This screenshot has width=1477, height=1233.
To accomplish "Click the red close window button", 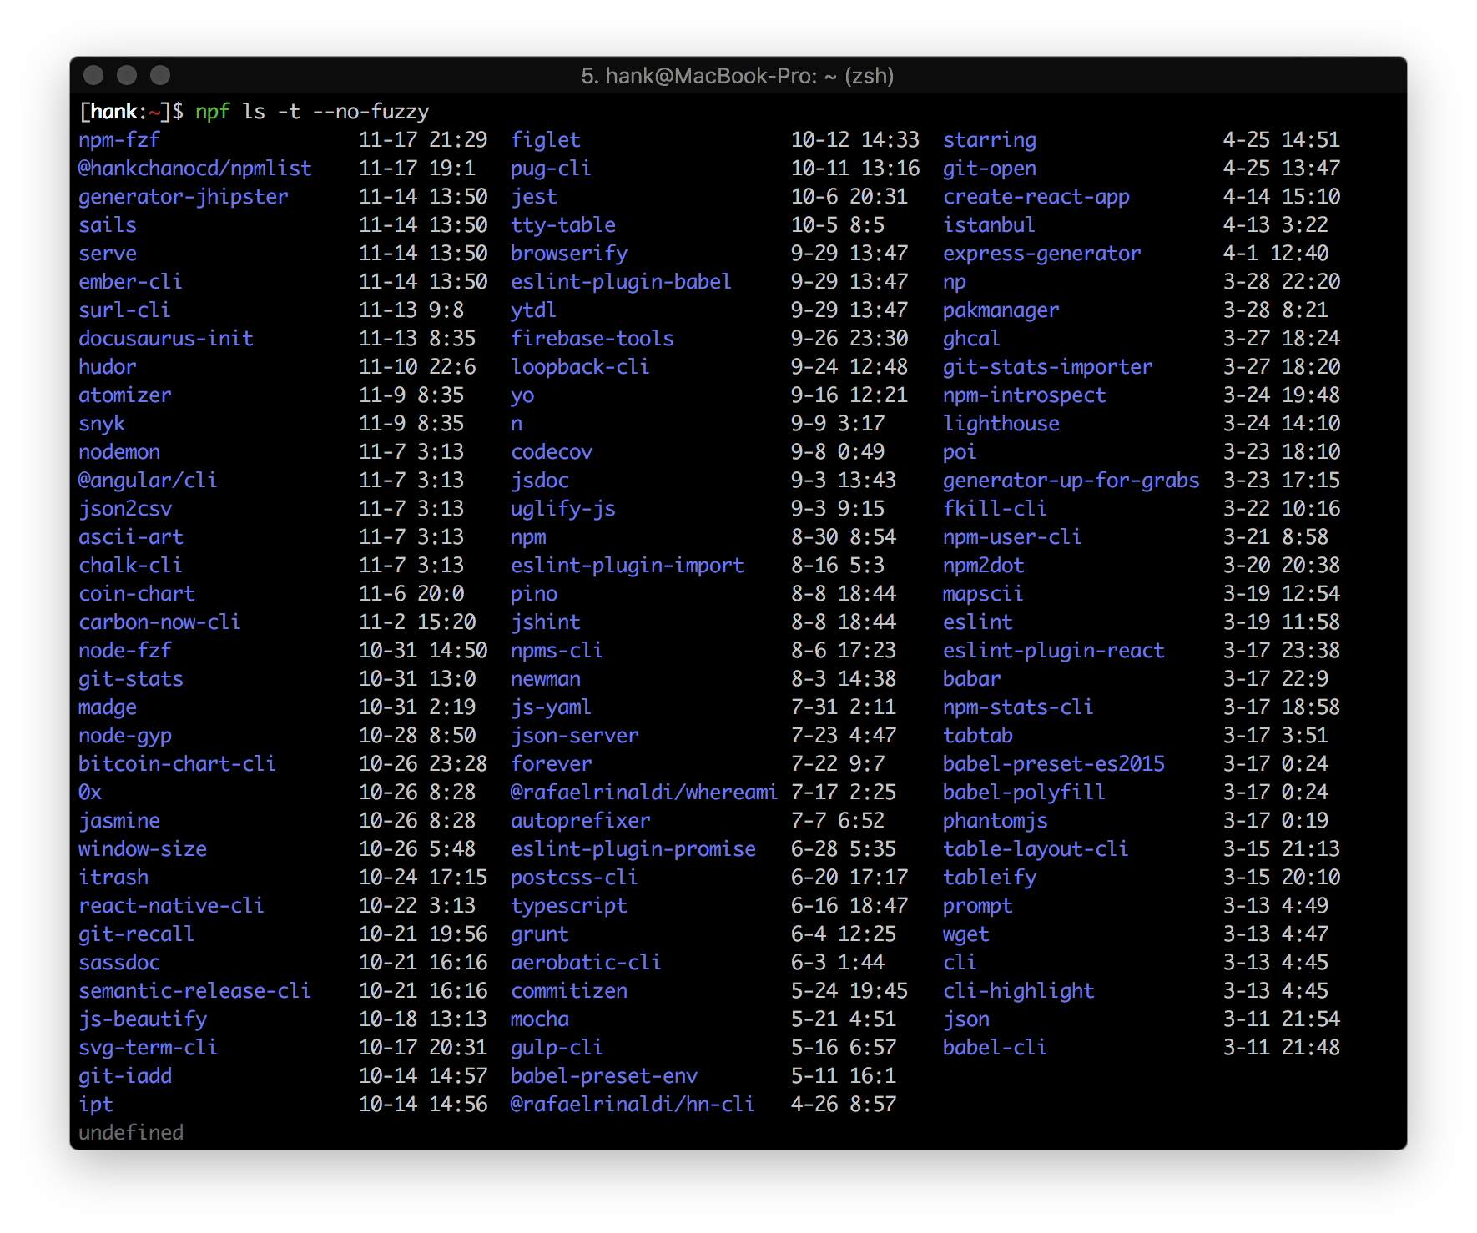I will click(x=93, y=75).
